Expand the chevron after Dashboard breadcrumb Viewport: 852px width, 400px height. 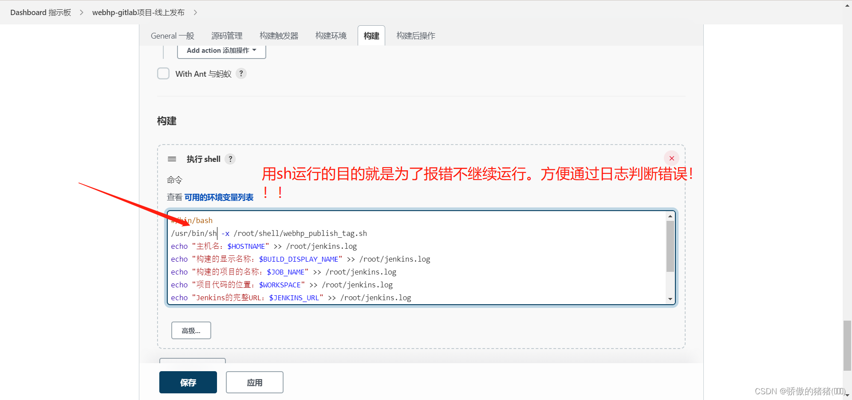tap(82, 12)
